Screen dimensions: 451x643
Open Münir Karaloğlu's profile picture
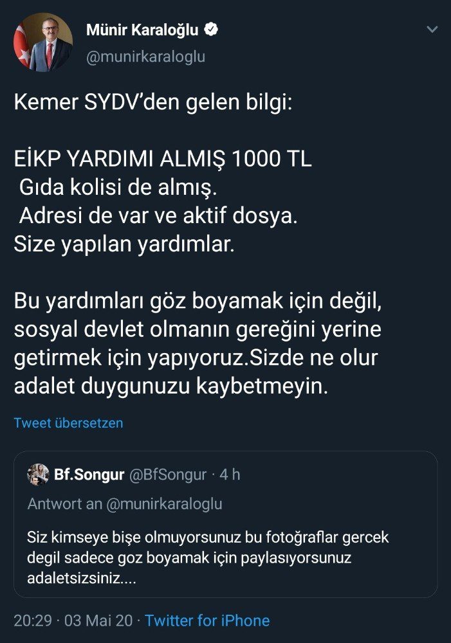(42, 42)
